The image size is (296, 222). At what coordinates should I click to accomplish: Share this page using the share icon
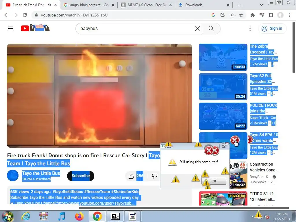(x=232, y=15)
